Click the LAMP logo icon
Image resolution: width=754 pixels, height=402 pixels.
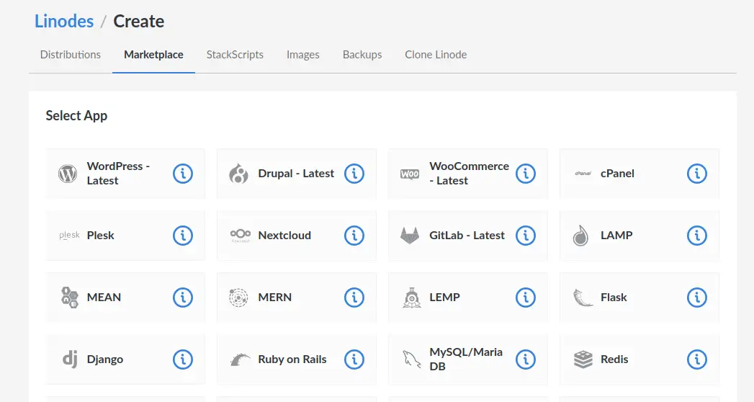581,235
